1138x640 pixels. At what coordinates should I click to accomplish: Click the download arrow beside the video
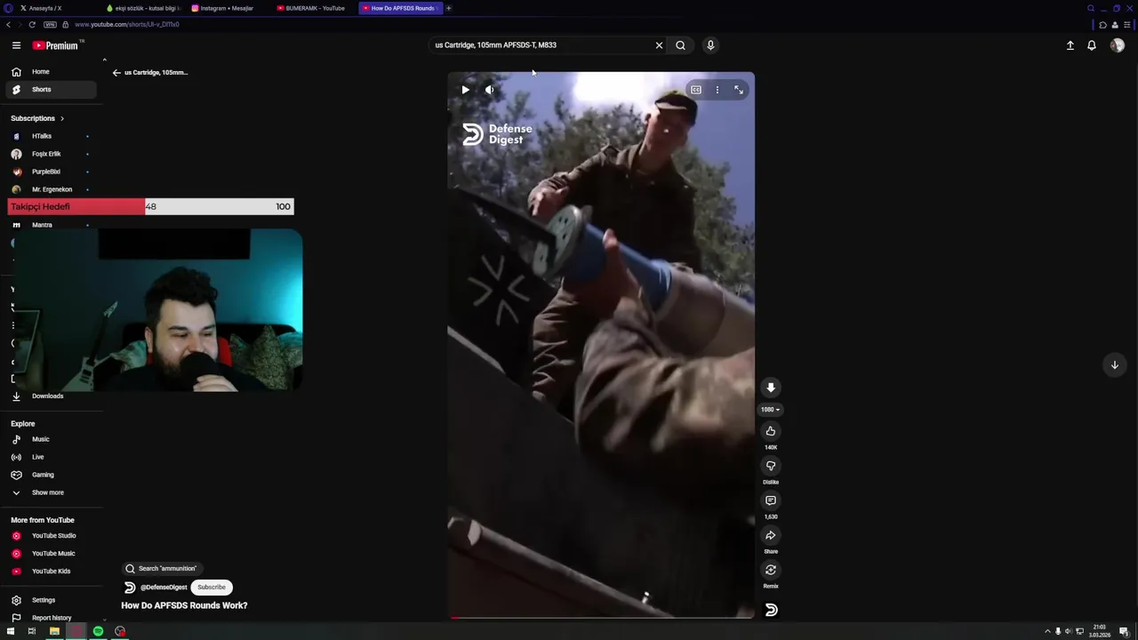click(x=771, y=388)
